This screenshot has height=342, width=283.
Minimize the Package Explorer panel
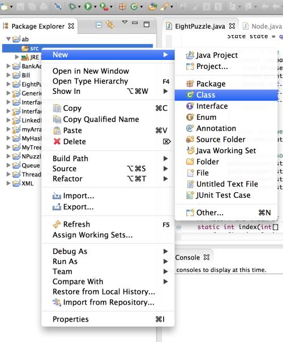135,23
